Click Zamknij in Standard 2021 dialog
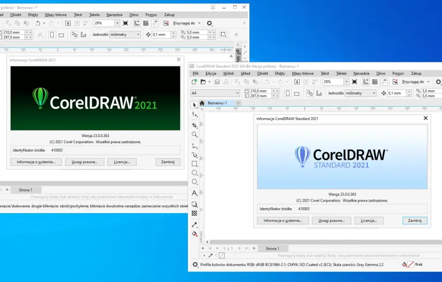442x282 pixels. point(415,221)
